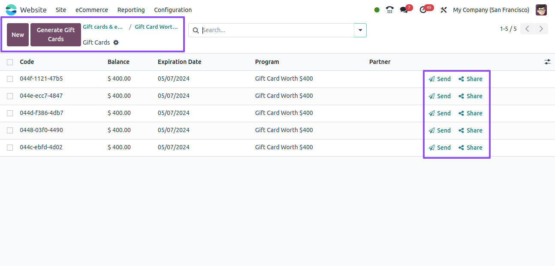
Task: Click the green online status indicator
Action: (377, 10)
